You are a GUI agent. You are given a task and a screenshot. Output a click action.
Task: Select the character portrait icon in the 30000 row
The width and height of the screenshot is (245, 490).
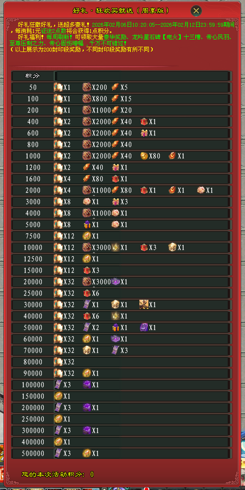tap(144, 305)
